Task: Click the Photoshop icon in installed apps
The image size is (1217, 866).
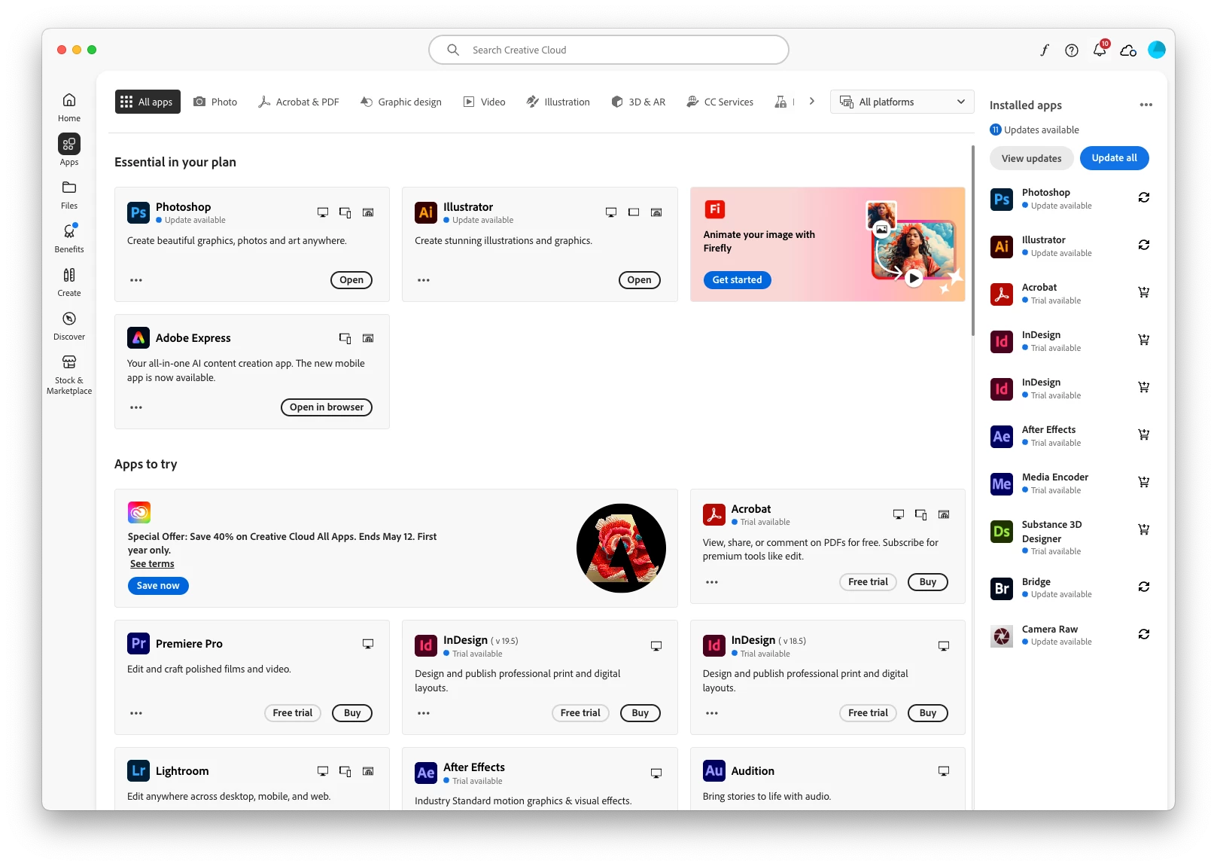Action: (x=1002, y=199)
